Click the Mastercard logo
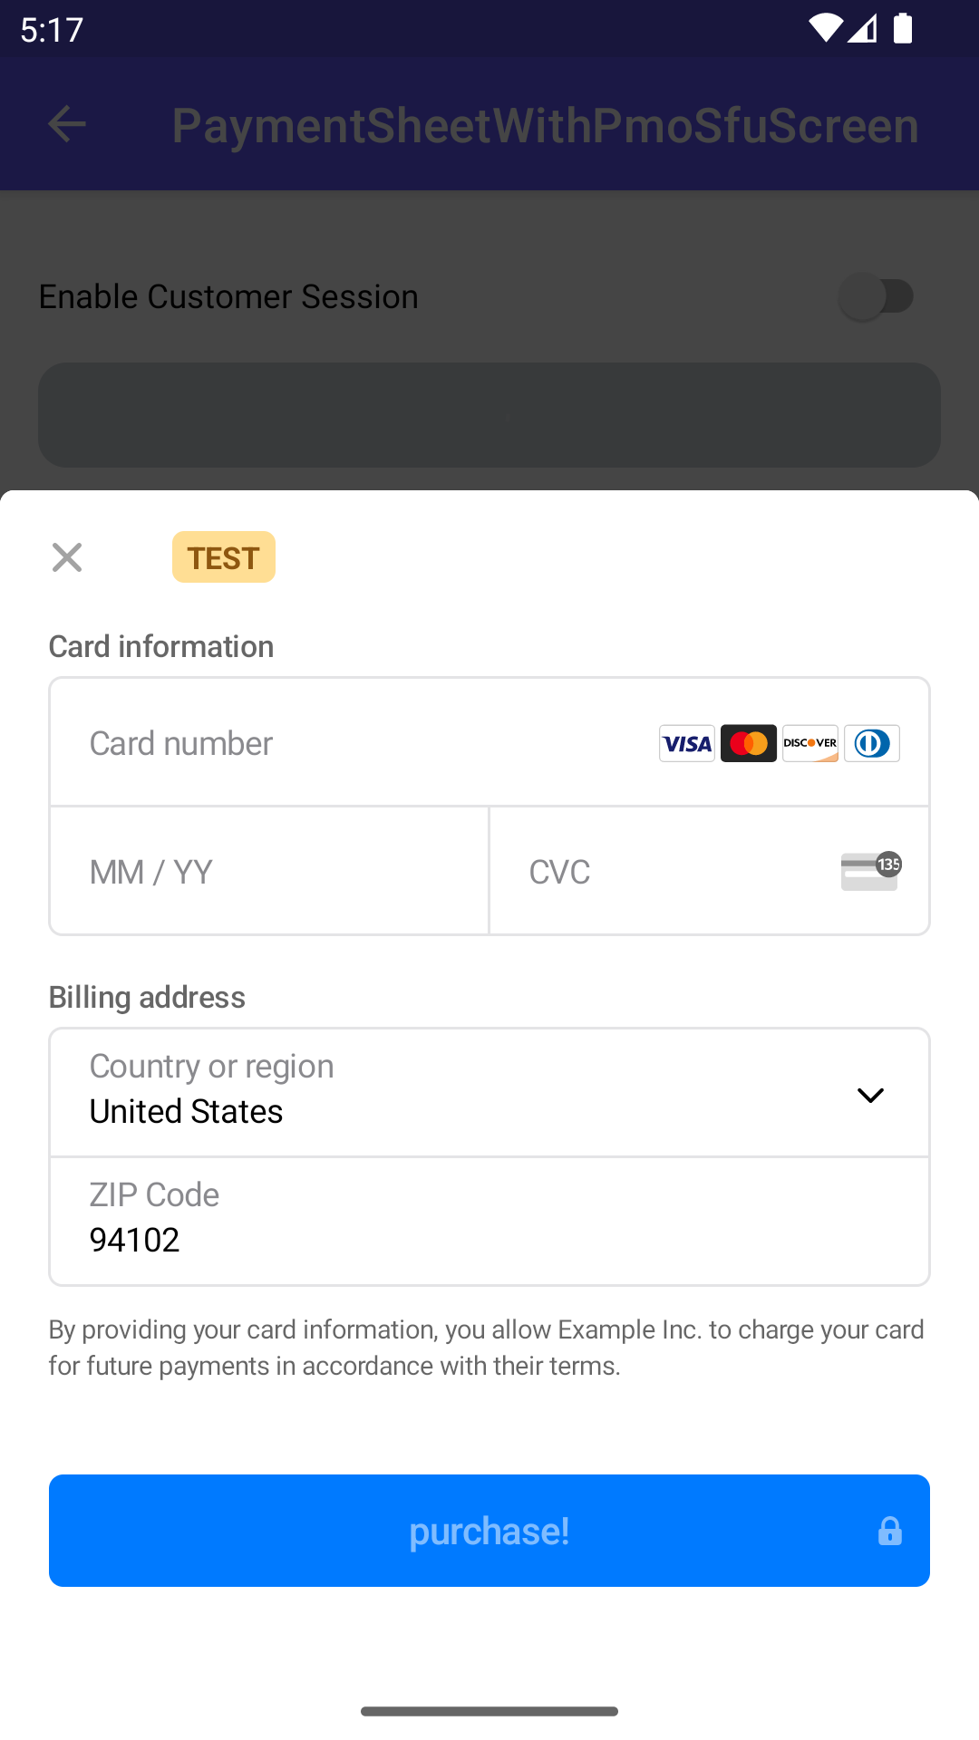Screen dimensions: 979x1740 coord(749,743)
